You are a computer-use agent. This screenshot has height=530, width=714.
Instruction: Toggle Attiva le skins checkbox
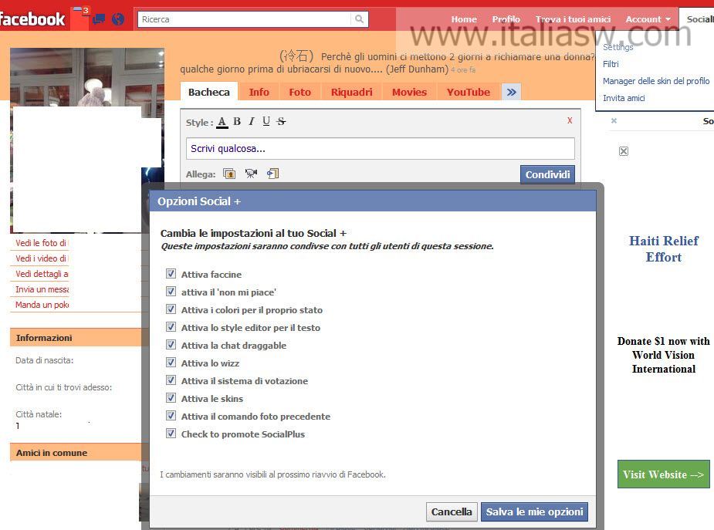(171, 397)
